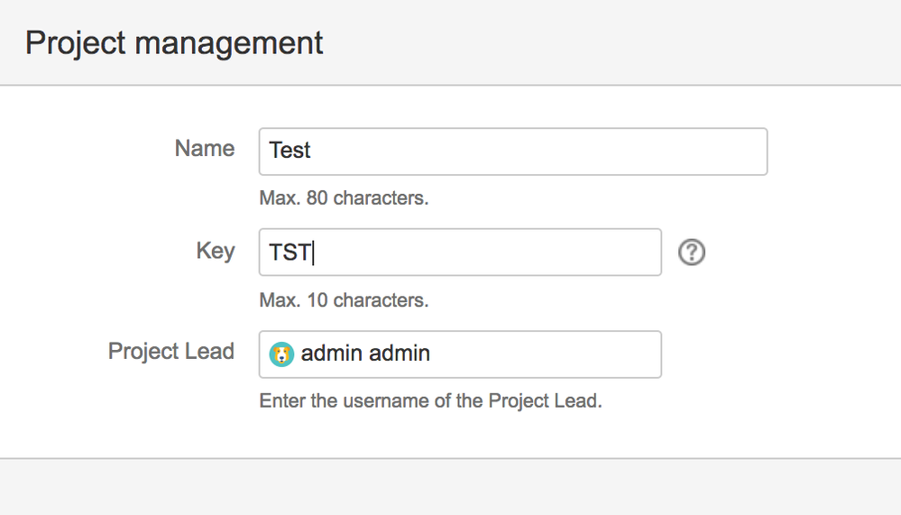Click the "Max. 10 characters." hint text
Image resolution: width=901 pixels, height=515 pixels.
click(x=344, y=299)
